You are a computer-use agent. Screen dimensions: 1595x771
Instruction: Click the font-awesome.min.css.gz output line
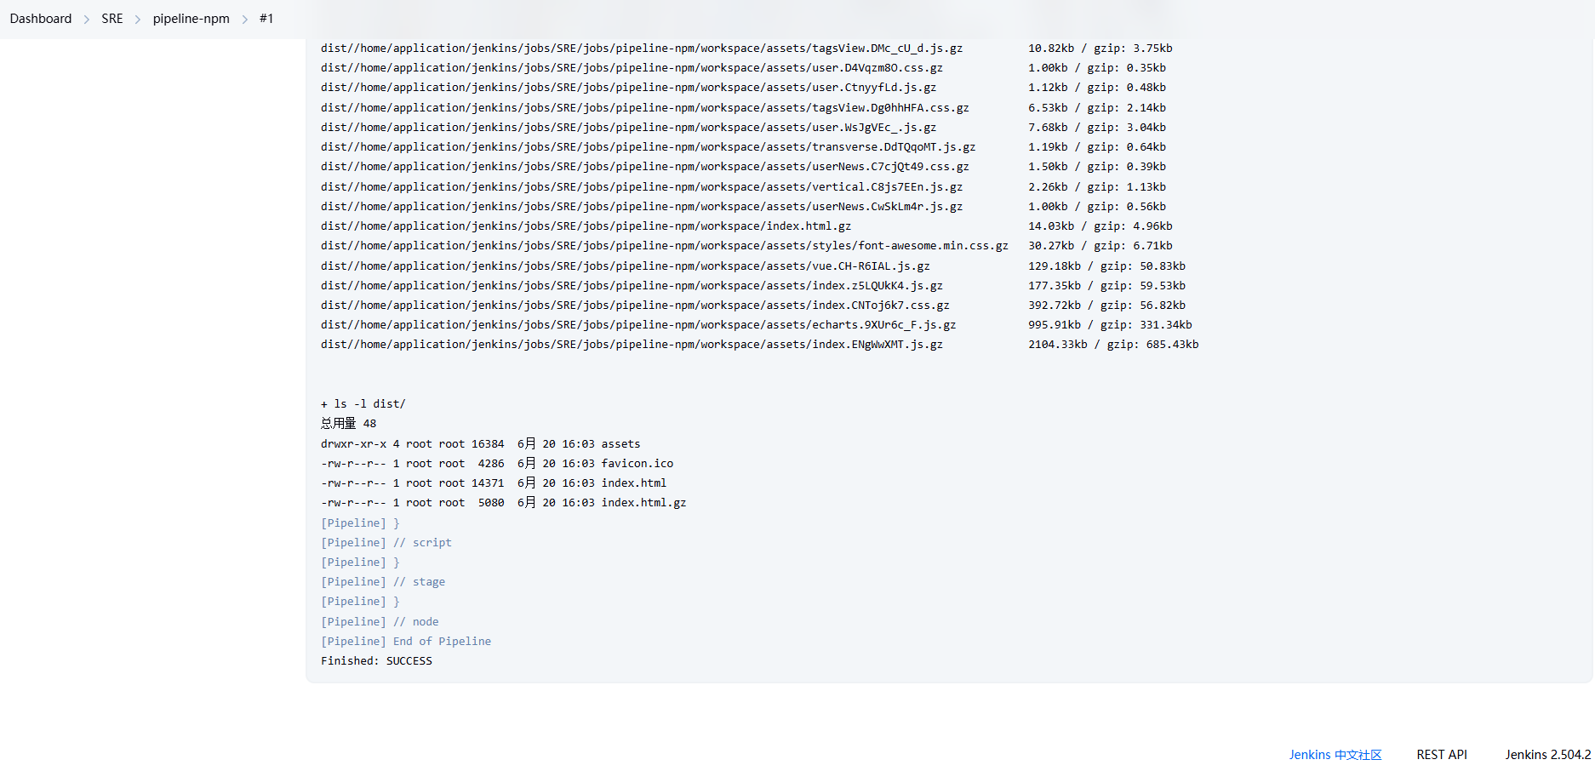(664, 246)
